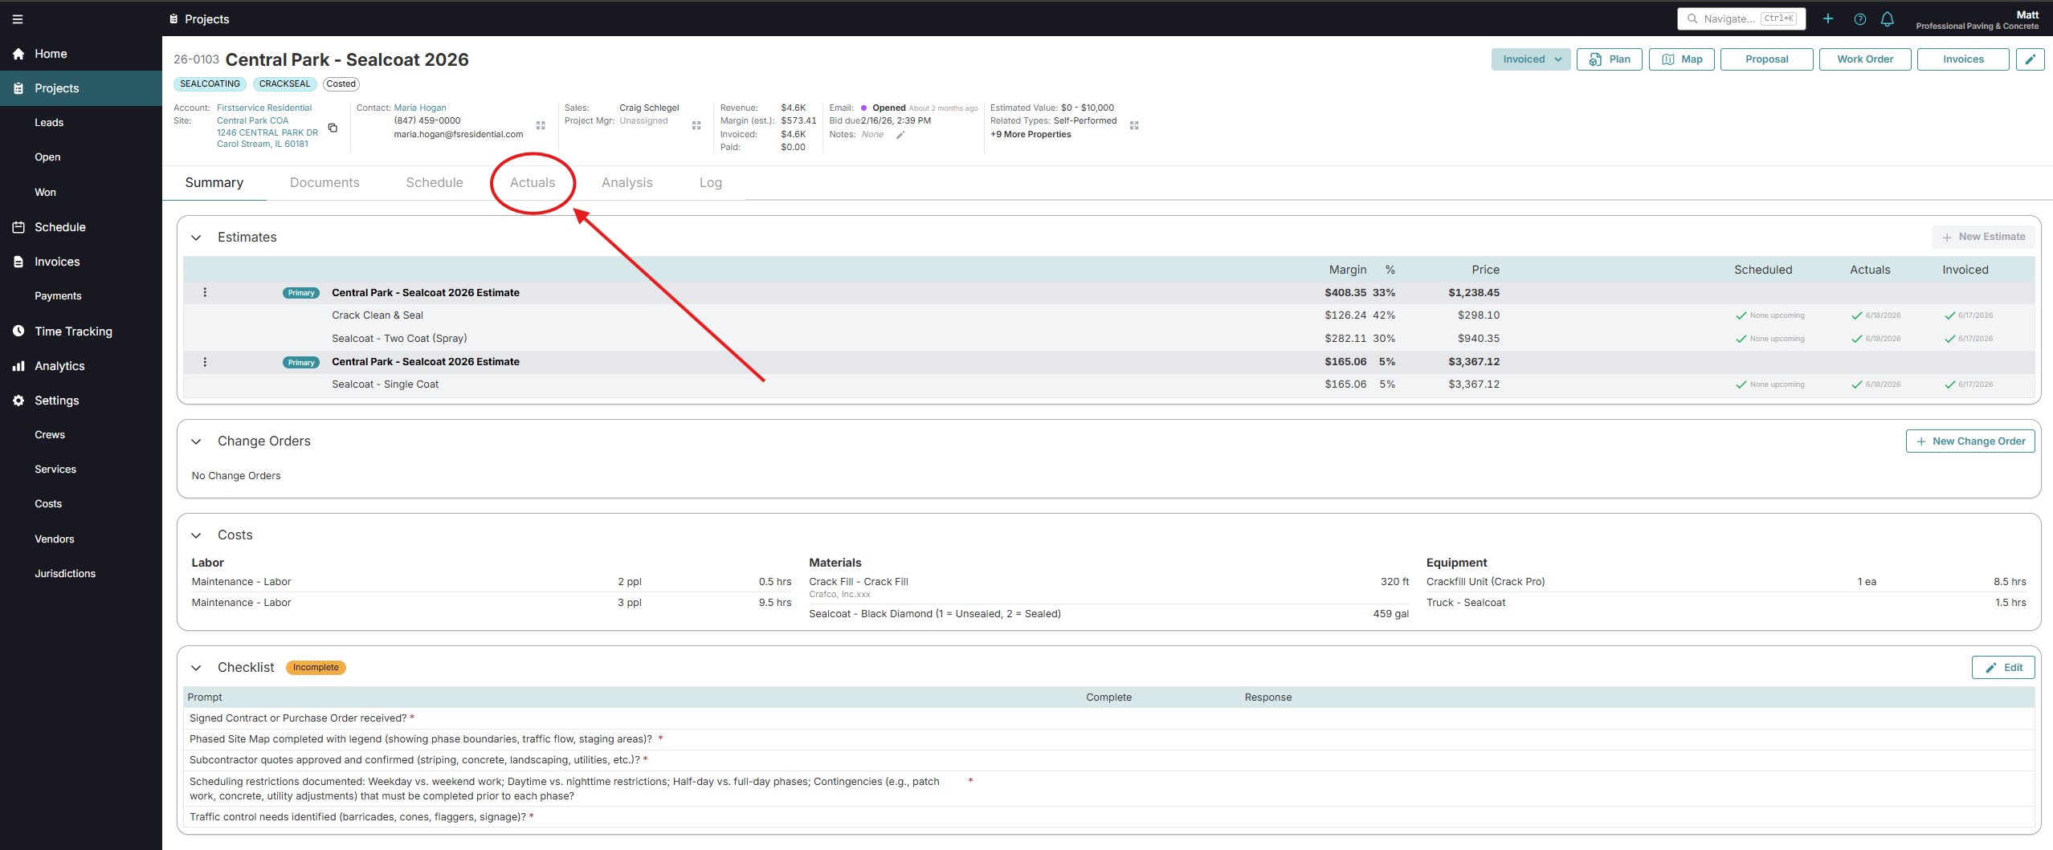2053x850 pixels.
Task: Click the Invoices button at top right
Action: coord(1963,59)
